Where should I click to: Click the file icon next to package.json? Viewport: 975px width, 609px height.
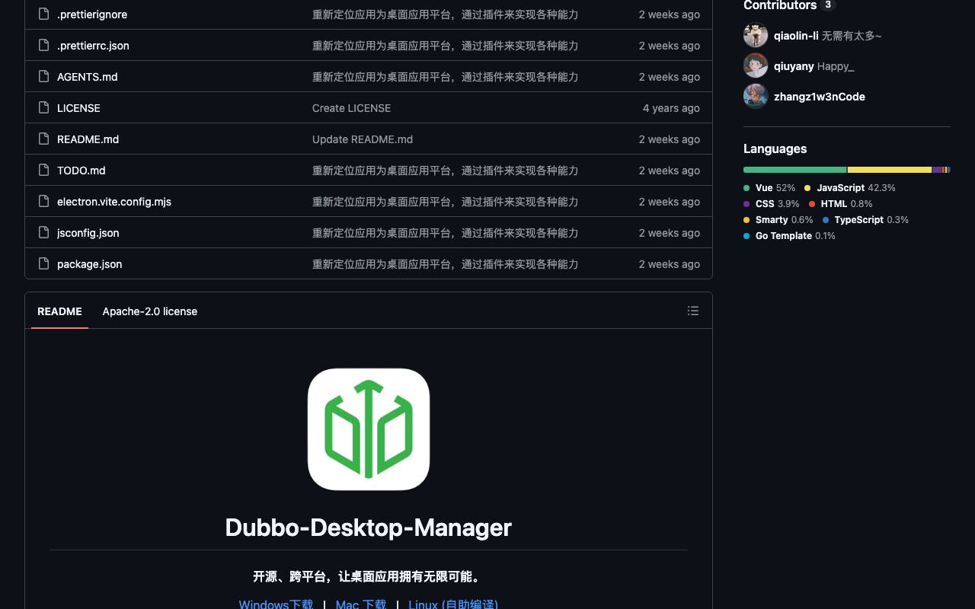43,263
